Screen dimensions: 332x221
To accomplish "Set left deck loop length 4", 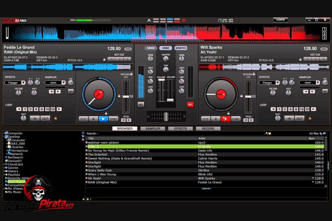I will pos(36,109).
